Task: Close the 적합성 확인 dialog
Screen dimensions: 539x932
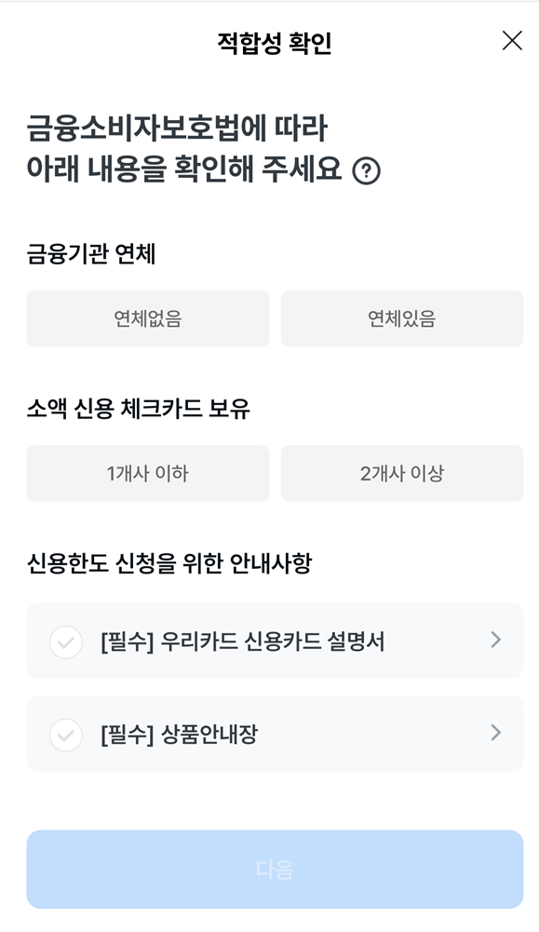Action: [512, 41]
